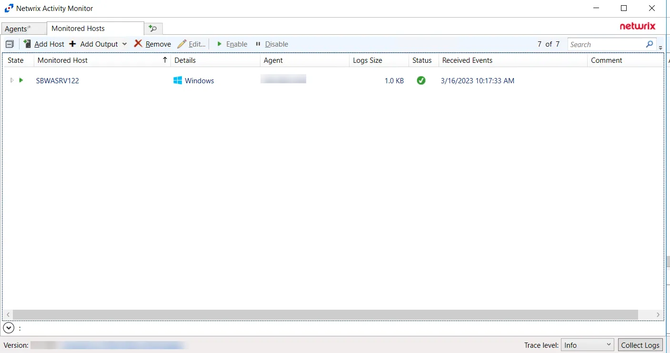This screenshot has width=670, height=353.
Task: Click the Details column header
Action: click(216, 60)
